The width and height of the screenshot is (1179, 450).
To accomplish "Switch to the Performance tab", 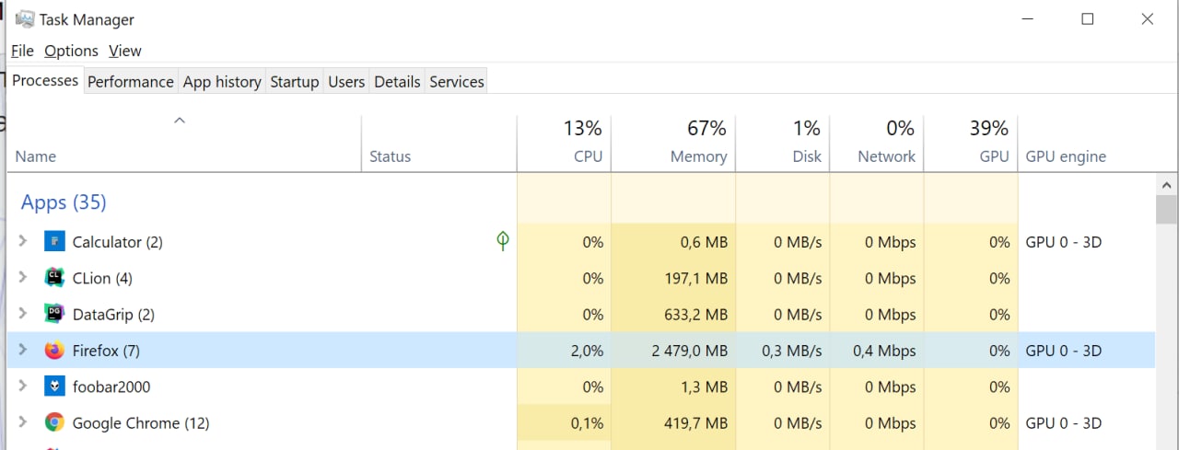I will click(x=130, y=81).
